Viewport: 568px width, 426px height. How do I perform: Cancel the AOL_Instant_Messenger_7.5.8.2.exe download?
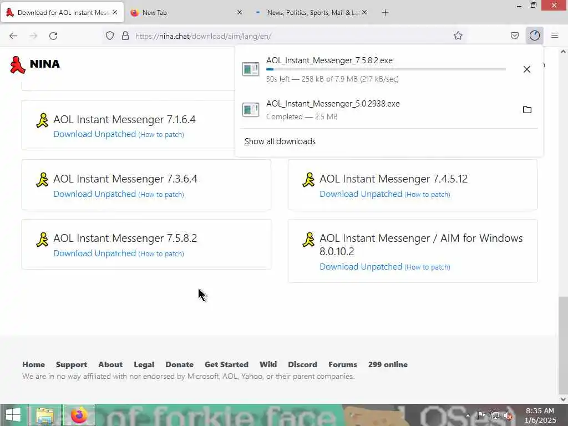coord(527,69)
